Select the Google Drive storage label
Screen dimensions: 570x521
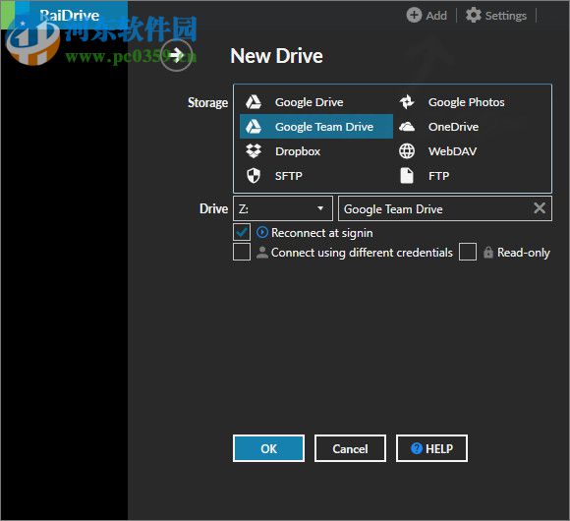tap(309, 102)
